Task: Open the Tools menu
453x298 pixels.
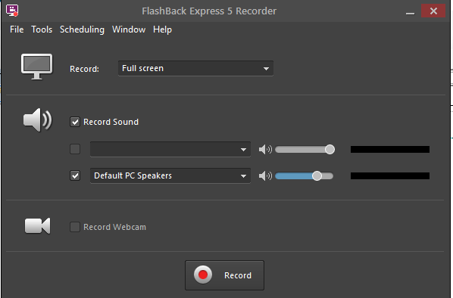Action: [42, 29]
